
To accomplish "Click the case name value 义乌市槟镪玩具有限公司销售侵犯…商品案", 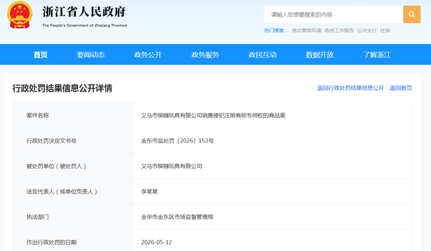I will (213, 115).
